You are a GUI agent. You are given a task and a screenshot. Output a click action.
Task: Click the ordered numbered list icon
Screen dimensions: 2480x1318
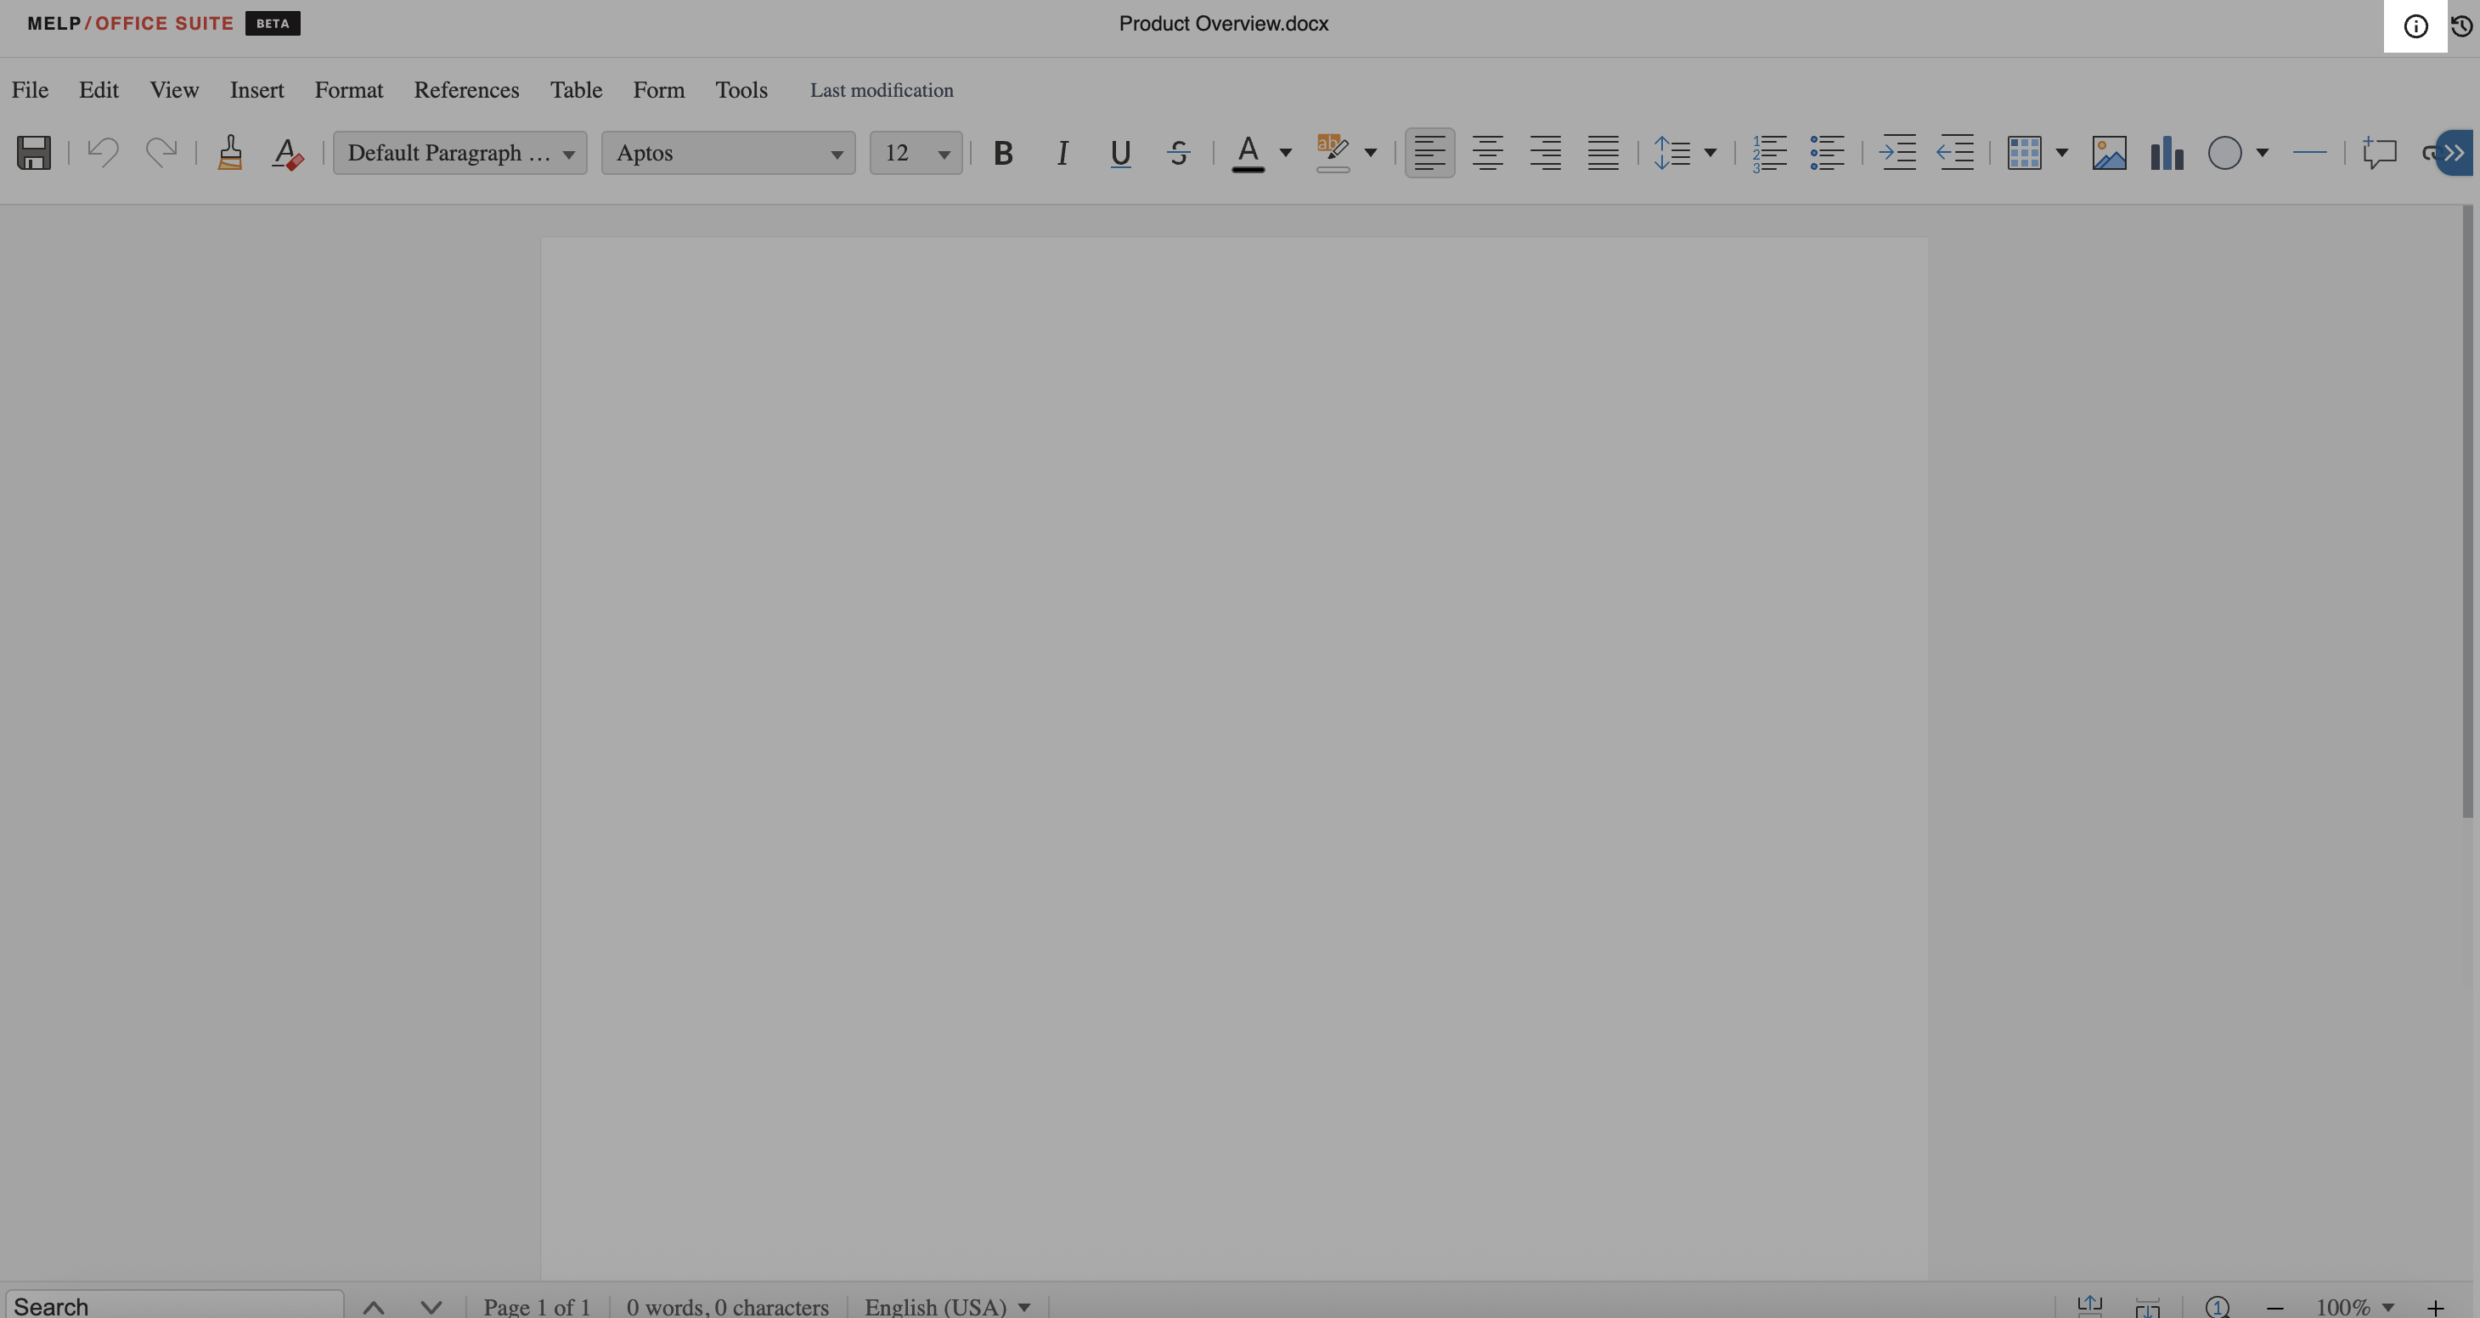[1768, 152]
